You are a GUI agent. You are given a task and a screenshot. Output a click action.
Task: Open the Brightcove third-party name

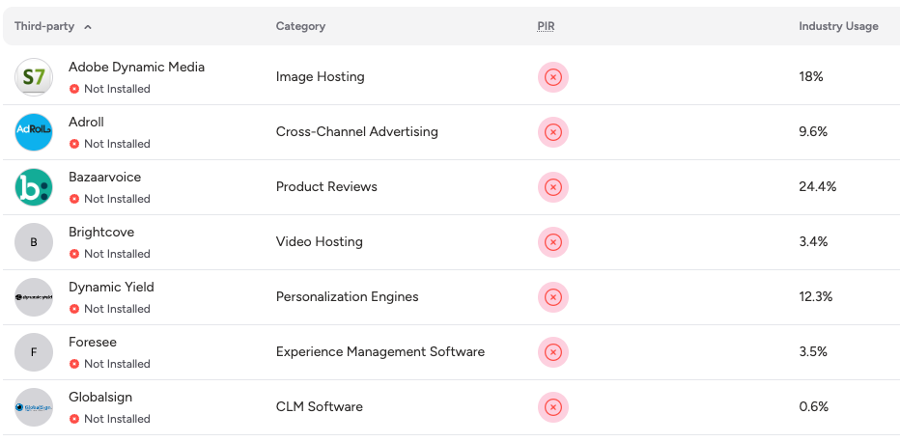pos(101,233)
